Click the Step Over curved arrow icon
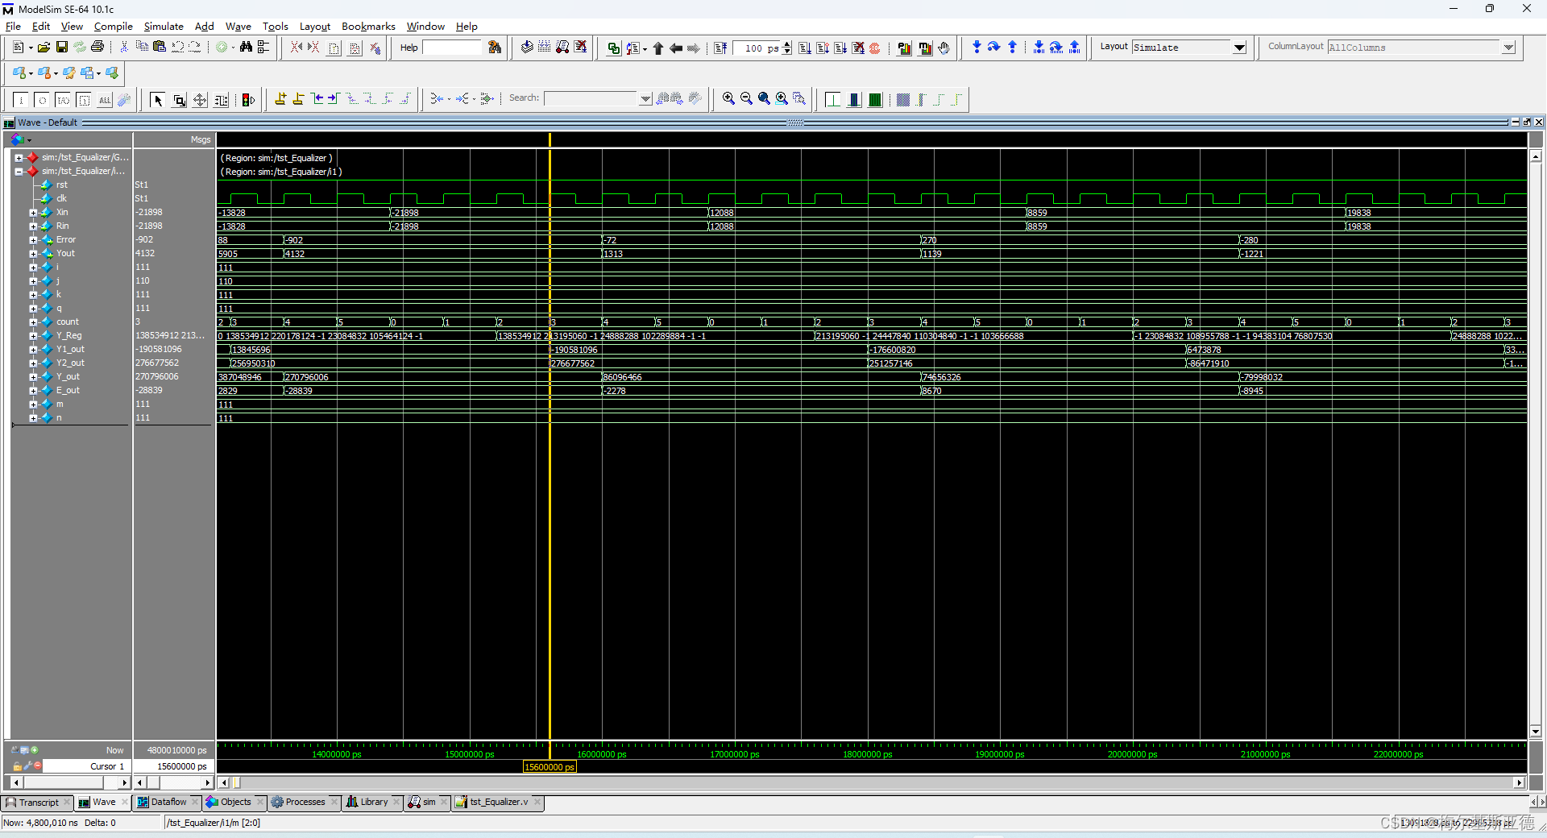 [x=994, y=48]
